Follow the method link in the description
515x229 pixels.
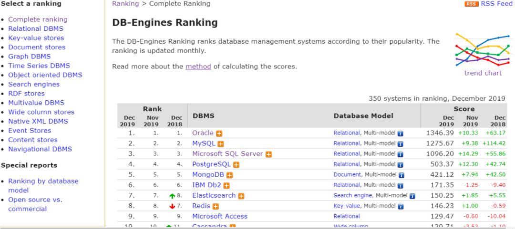(198, 67)
